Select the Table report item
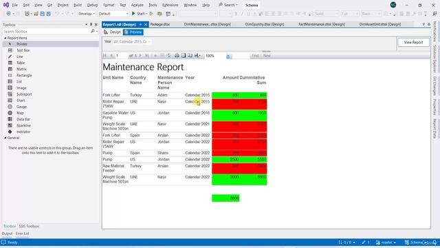440x248 pixels. coord(50,63)
